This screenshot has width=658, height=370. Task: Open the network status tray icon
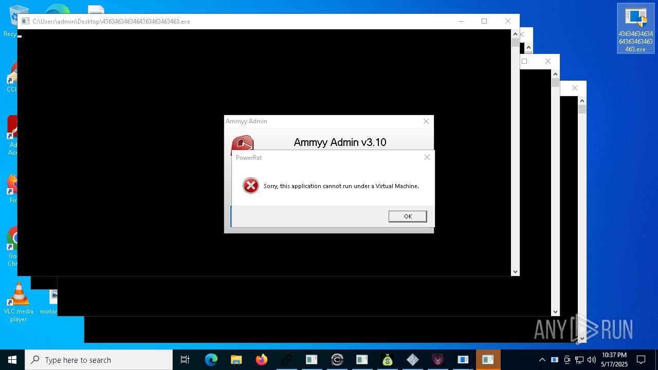pos(579,360)
